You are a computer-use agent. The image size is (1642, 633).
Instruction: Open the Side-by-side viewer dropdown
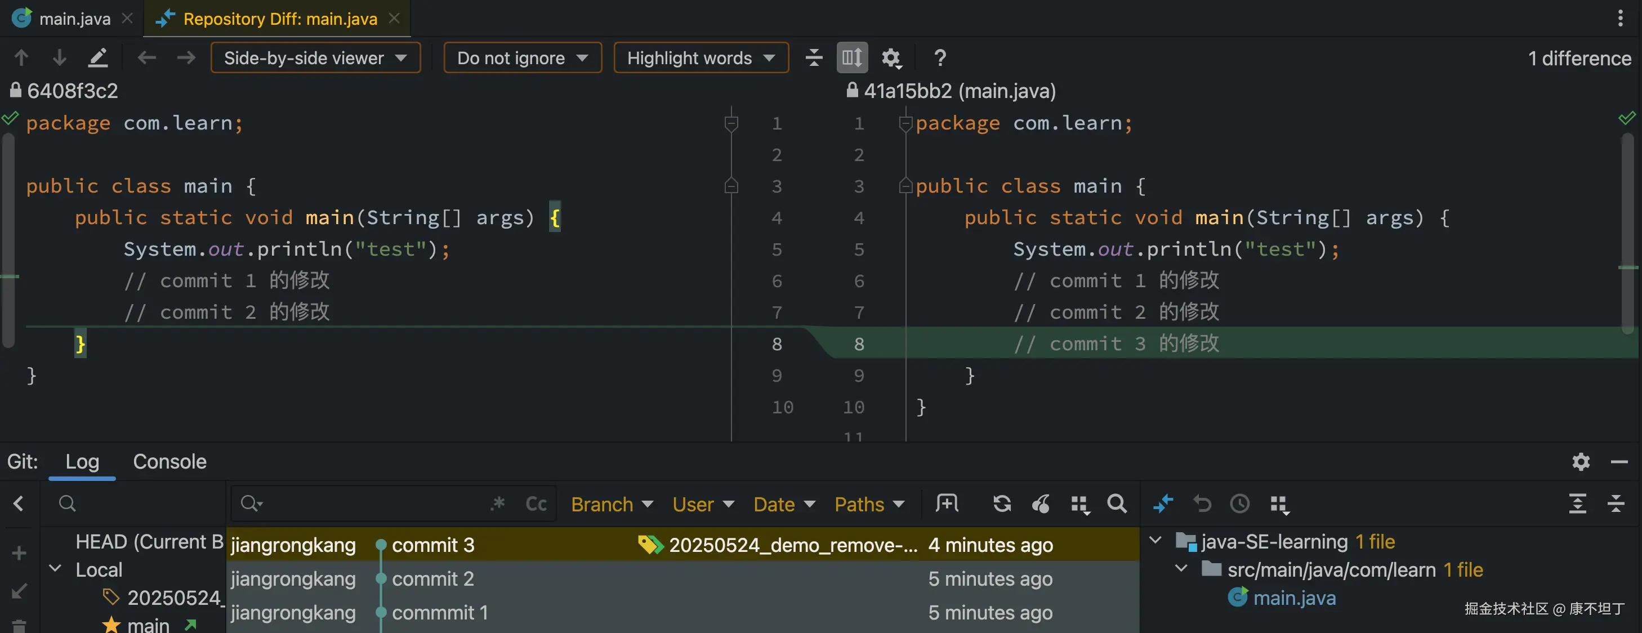(315, 58)
